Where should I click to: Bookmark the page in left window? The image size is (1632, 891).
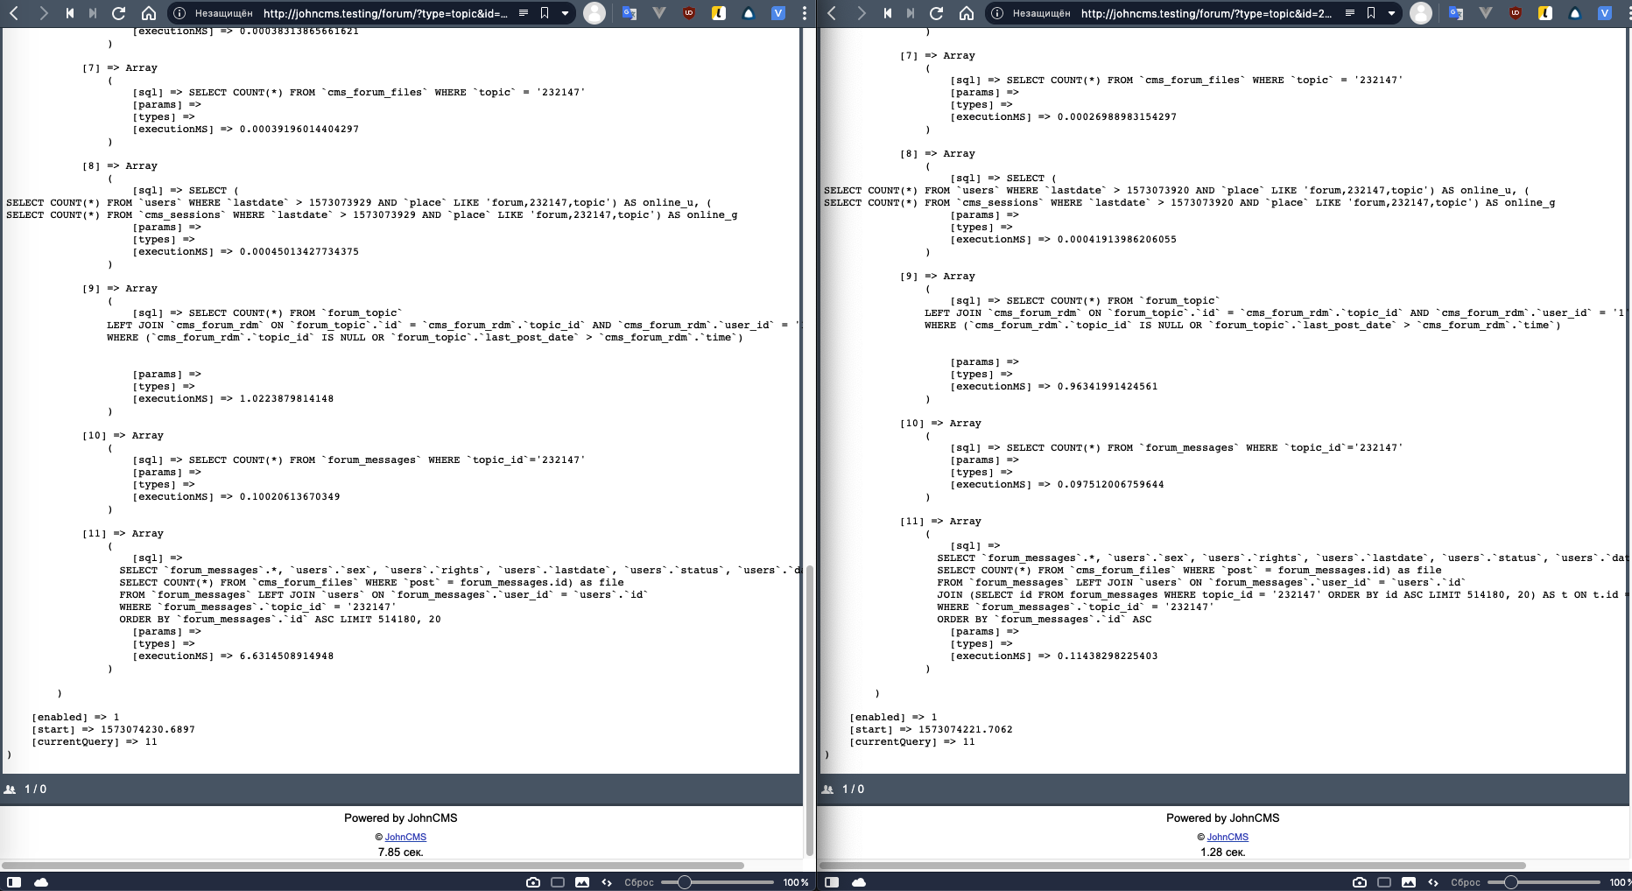545,13
